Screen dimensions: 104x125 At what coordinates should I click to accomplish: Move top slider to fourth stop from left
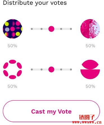point(61,29)
